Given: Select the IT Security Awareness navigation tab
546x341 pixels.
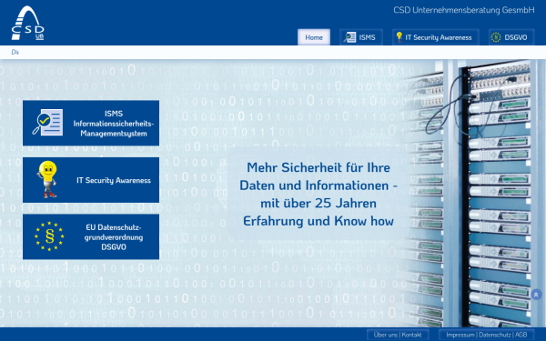Looking at the screenshot, I should (436, 37).
